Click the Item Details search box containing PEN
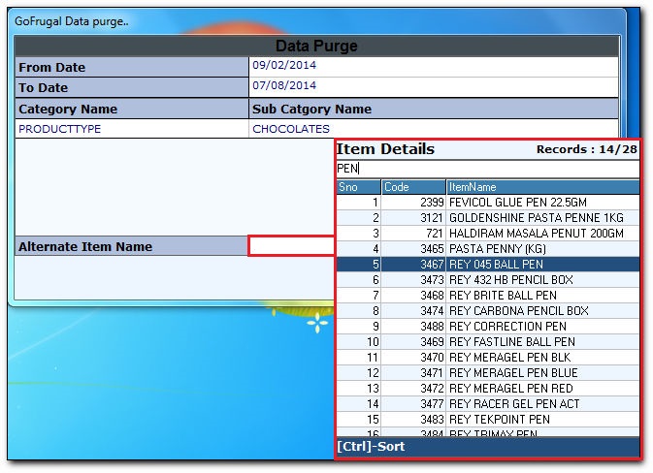This screenshot has width=653, height=473. click(x=488, y=169)
